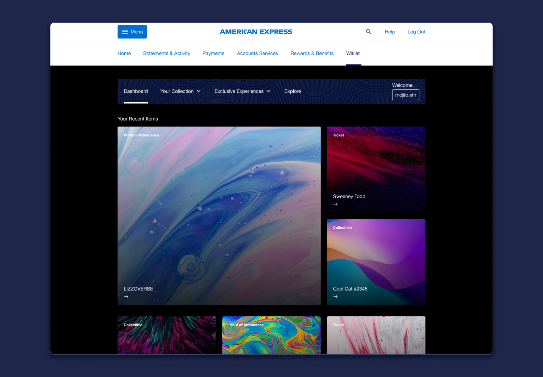The image size is (543, 377).
Task: Expand the Exclusive Experiences dropdown
Action: pyautogui.click(x=242, y=91)
